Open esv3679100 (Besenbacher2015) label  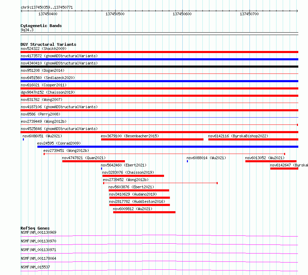(x=130, y=136)
